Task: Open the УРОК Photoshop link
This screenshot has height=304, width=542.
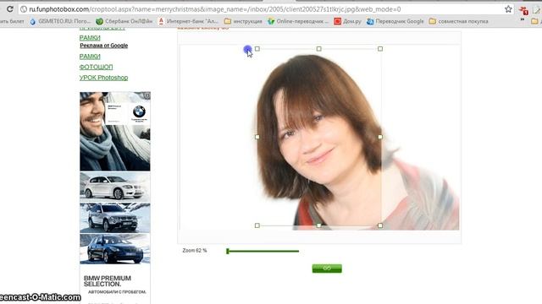Action: (x=103, y=78)
